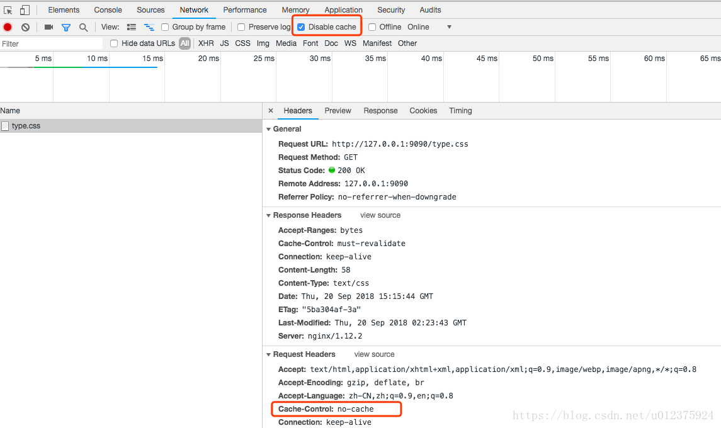Uncheck the Disable cache checkbox
The width and height of the screenshot is (721, 428).
click(x=301, y=27)
